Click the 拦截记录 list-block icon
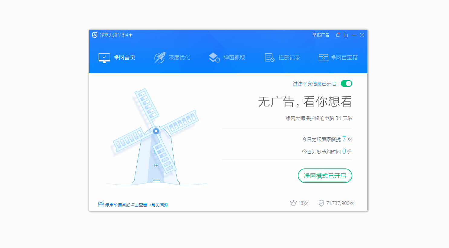 coord(269,57)
